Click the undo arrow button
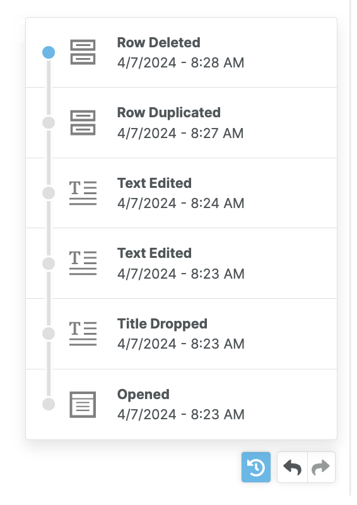357x505 pixels. [x=292, y=467]
